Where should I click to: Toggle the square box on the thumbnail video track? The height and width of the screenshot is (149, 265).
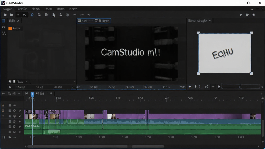pyautogui.click(x=3, y=116)
